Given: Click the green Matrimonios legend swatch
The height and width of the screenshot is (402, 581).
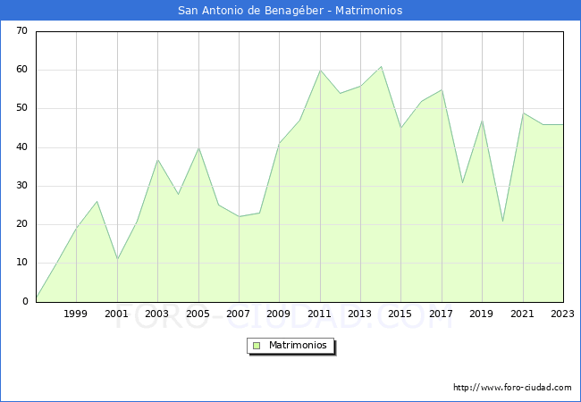Looking at the screenshot, I should 257,345.
